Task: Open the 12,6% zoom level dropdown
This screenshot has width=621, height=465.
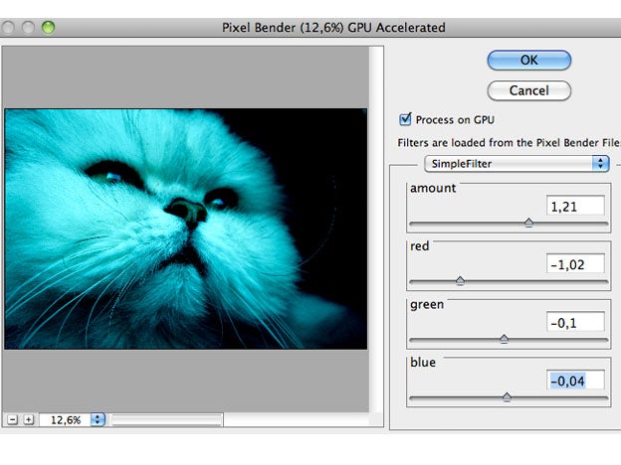Action: click(97, 419)
